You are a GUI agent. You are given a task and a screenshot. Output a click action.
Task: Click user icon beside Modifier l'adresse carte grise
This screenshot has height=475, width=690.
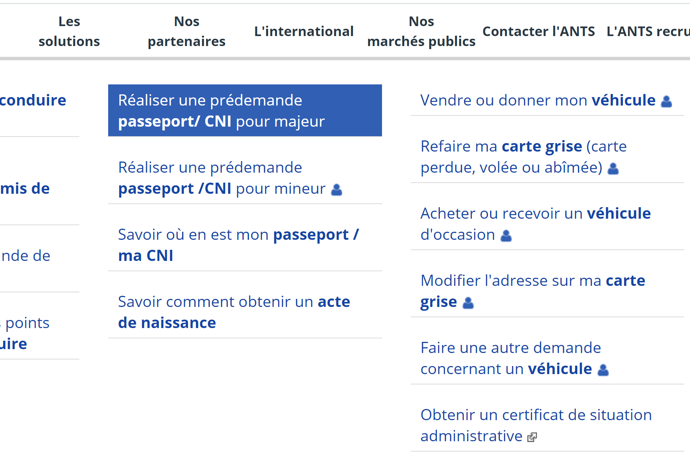coord(468,303)
